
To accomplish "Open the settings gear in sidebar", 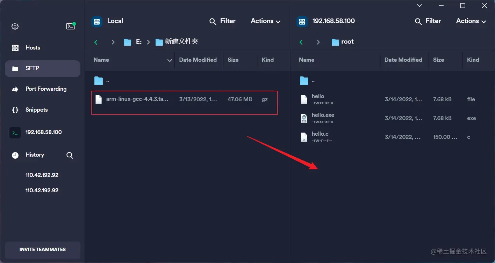I will click(x=15, y=26).
